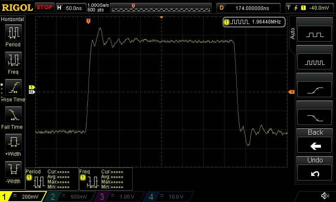
Task: Click the 1.00GSa/s sample rate readout
Action: click(x=98, y=5)
